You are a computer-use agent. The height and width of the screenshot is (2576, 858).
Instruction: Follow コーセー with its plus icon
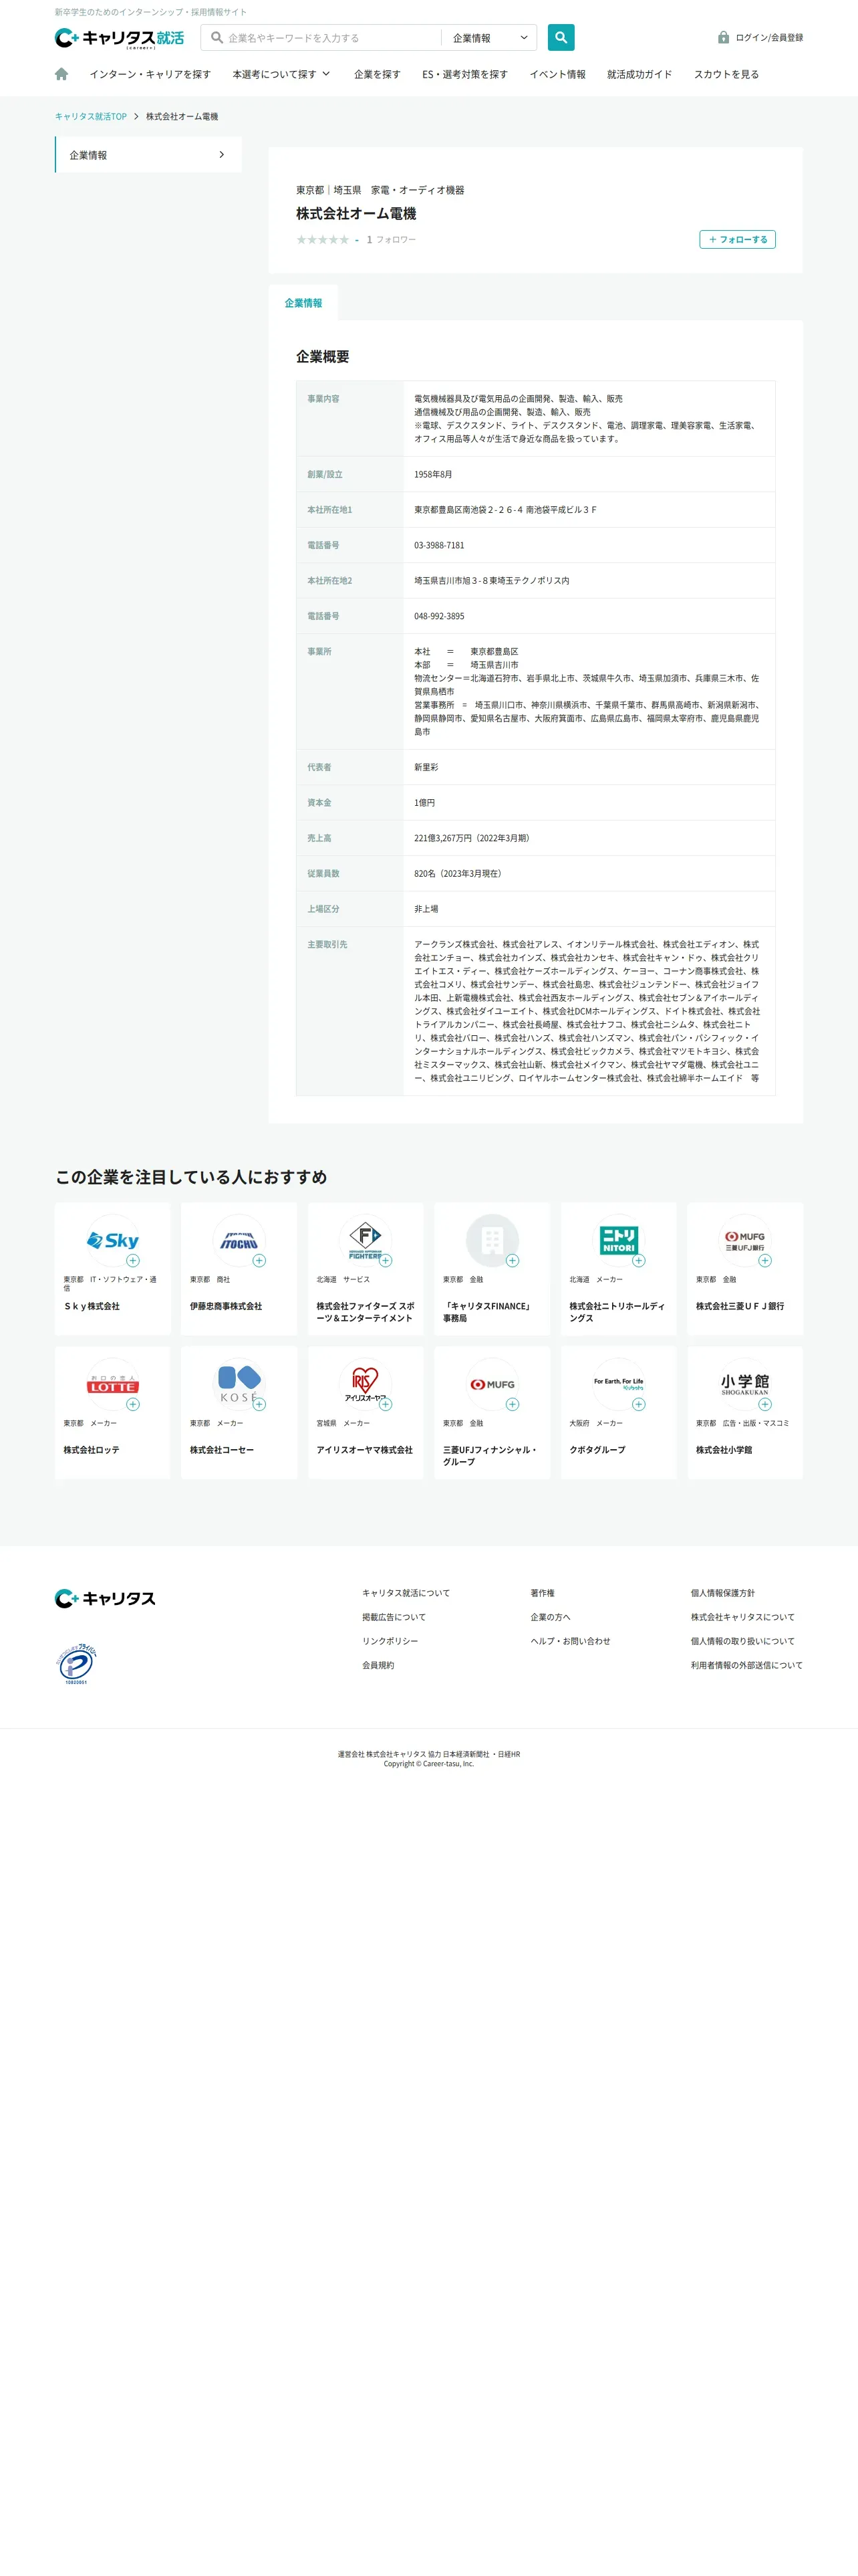pyautogui.click(x=260, y=1405)
